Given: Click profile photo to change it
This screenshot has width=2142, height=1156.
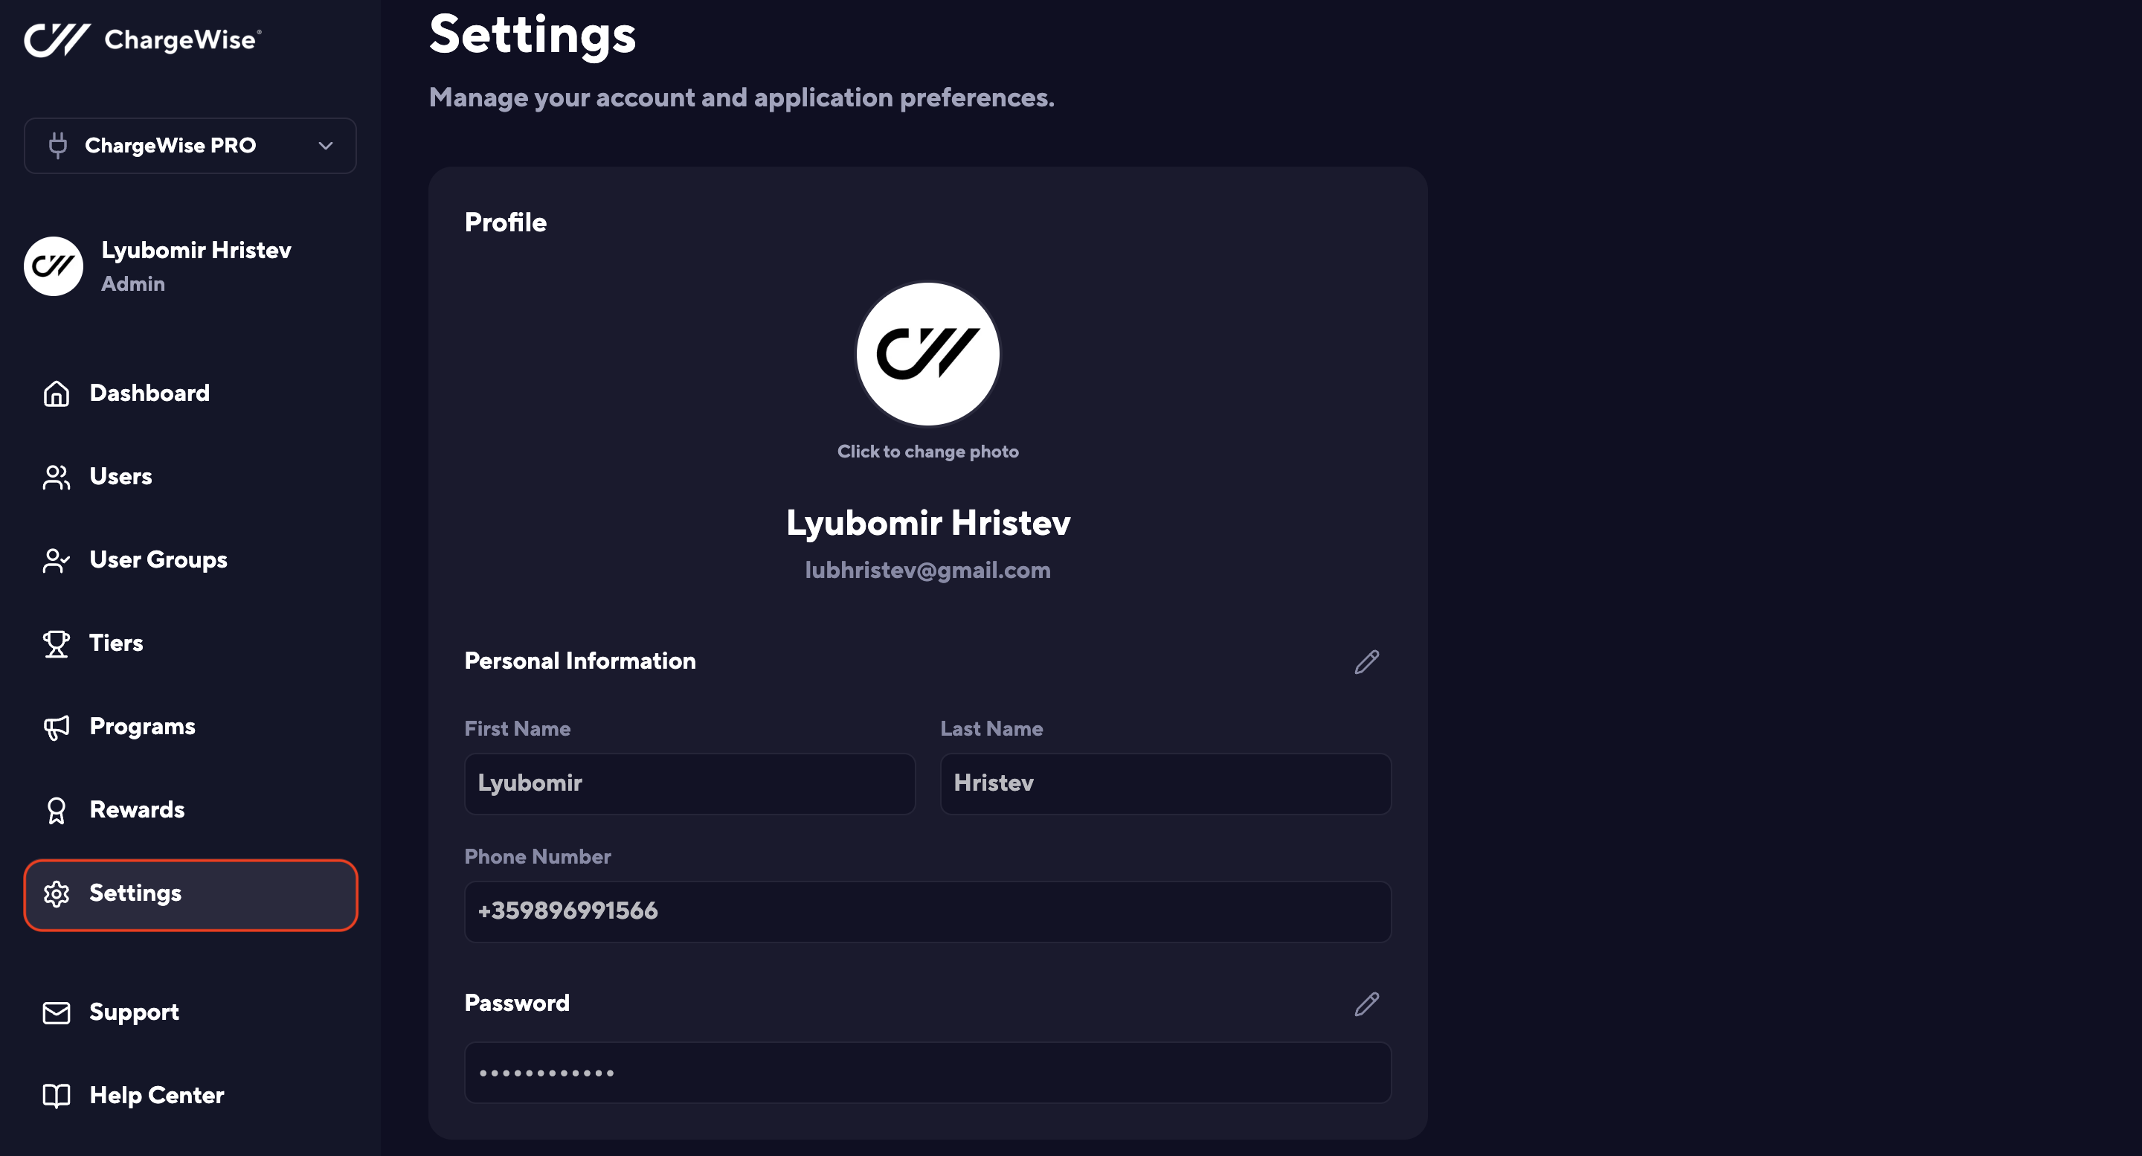Looking at the screenshot, I should pos(927,354).
